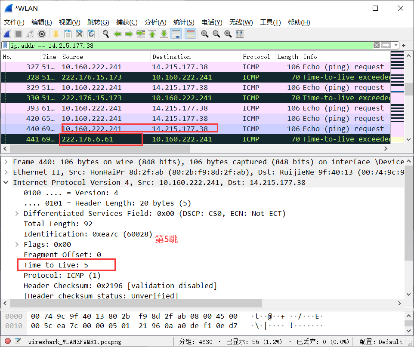This screenshot has width=414, height=347.
Task: Sort by the No. column header
Action: (21, 57)
